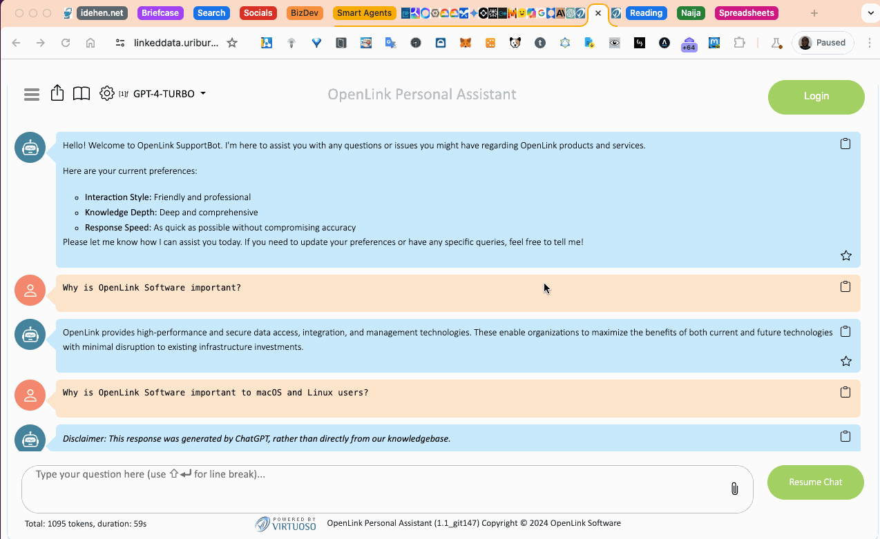Click the "OpenLink Personal Assistant" page title

point(421,95)
